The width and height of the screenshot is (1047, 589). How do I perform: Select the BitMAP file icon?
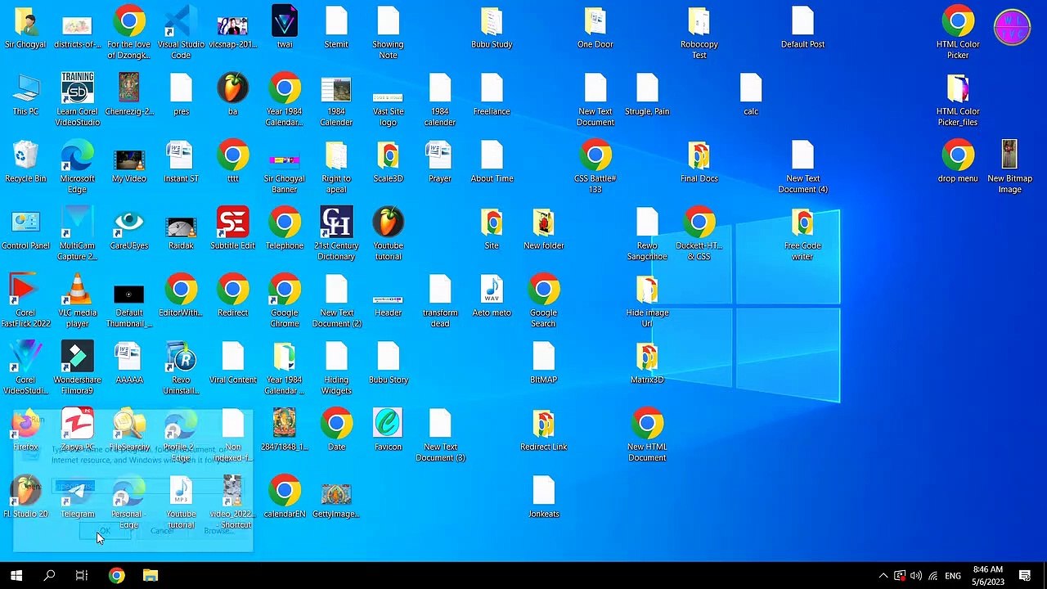click(543, 362)
